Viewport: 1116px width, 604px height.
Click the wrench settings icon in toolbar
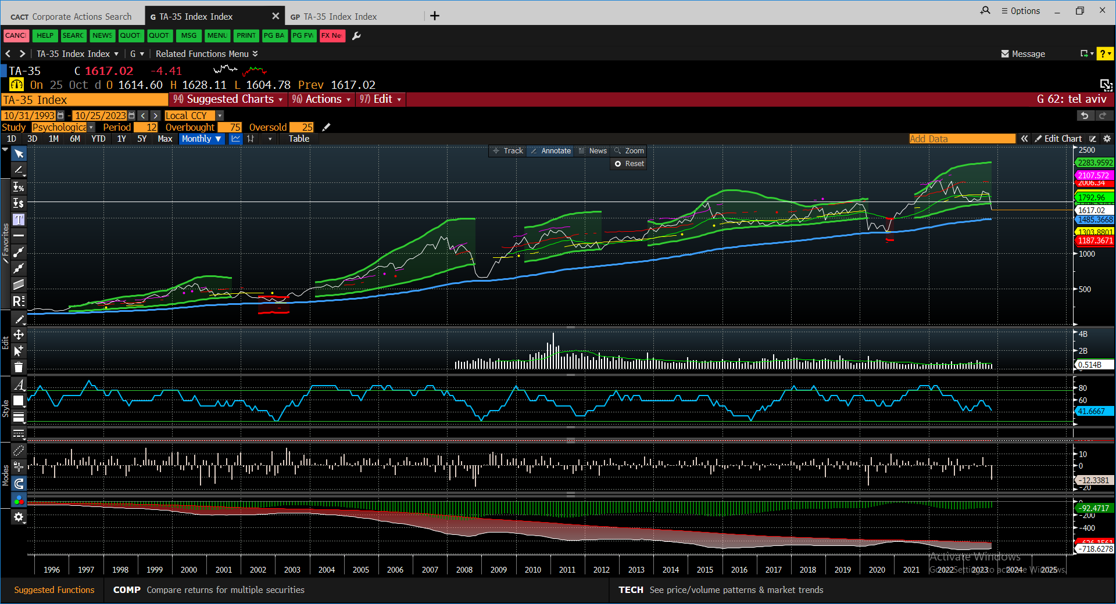[x=357, y=36]
